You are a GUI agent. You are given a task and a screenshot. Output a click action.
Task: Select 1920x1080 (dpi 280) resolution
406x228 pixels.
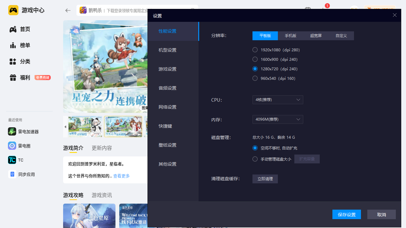tap(255, 50)
